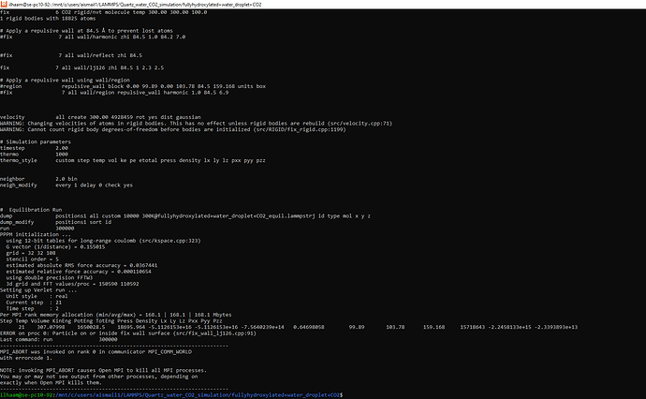Click the window title path text
This screenshot has width=646, height=399.
point(135,5)
